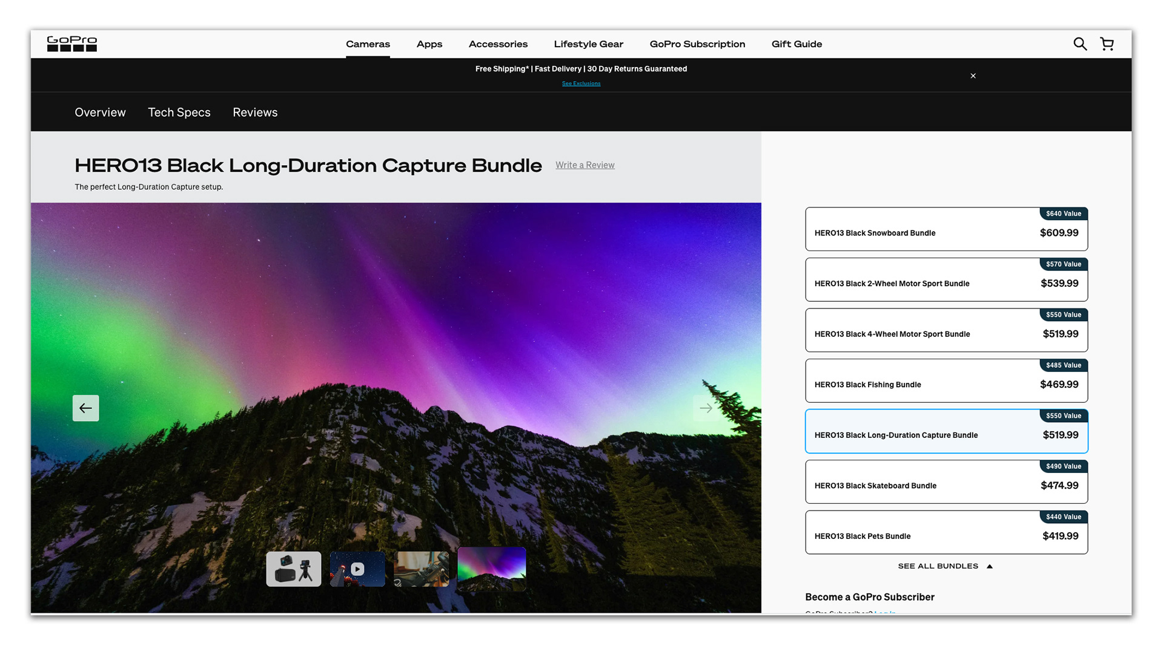View the aurora sky thumbnail
Viewport: 1163px width, 646px height.
point(492,569)
